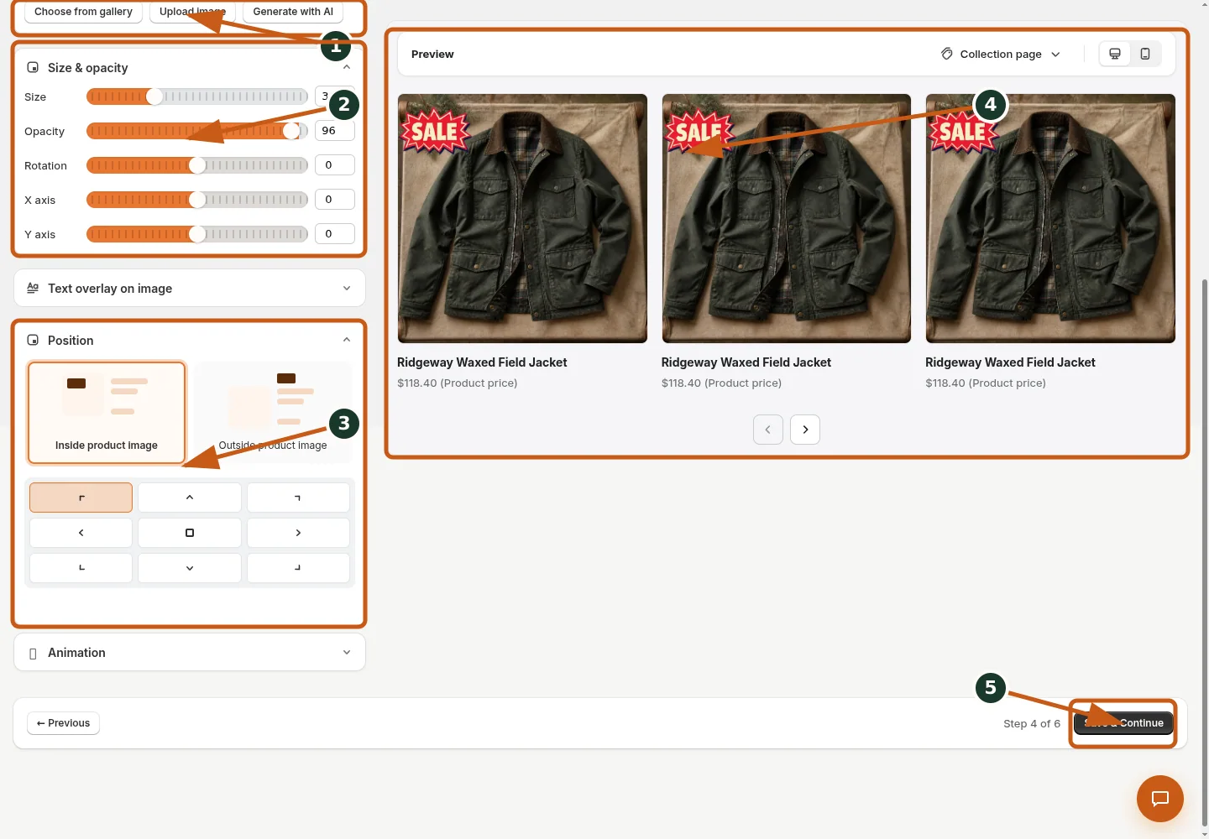
Task: Select middle-right position arrow
Action: [298, 533]
